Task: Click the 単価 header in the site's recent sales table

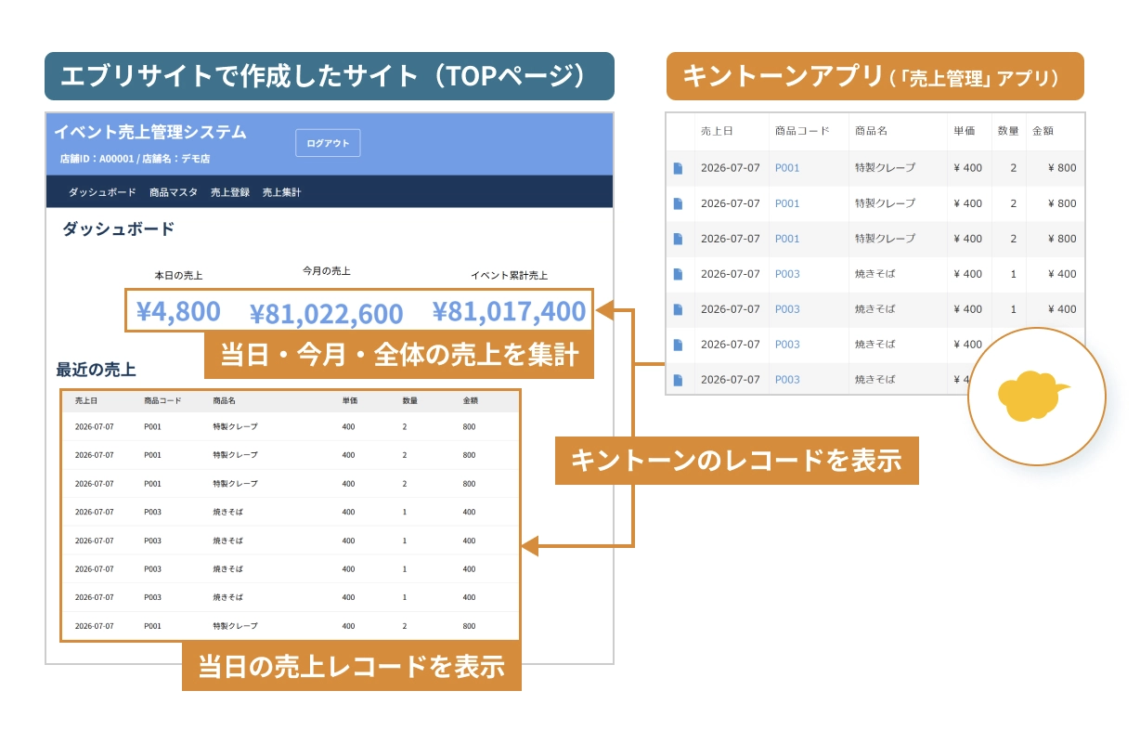Action: [x=349, y=401]
